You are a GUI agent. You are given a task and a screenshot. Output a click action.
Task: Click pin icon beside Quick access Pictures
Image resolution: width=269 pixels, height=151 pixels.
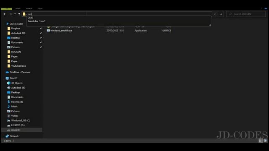41,47
